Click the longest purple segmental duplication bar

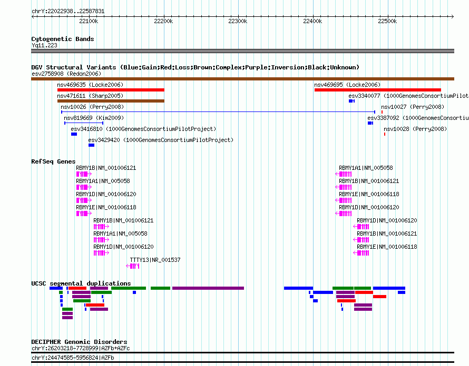(x=208, y=288)
